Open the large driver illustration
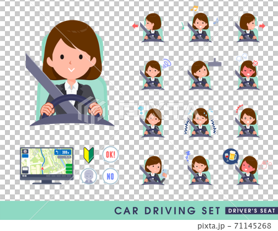This screenshot has width=278, height=231. (71, 73)
